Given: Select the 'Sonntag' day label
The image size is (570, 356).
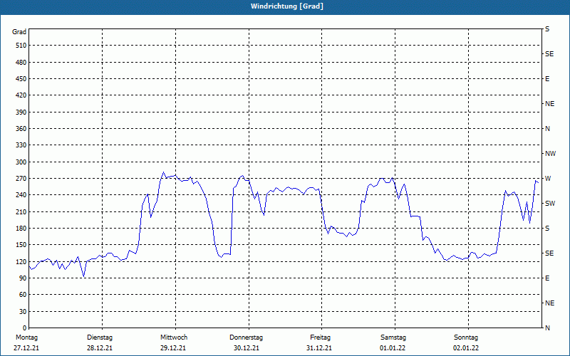Looking at the screenshot, I should click(x=466, y=337).
